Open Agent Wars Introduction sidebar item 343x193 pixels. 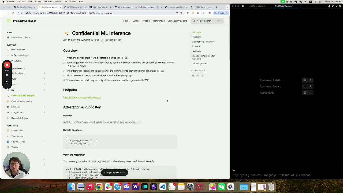click(x=17, y=131)
